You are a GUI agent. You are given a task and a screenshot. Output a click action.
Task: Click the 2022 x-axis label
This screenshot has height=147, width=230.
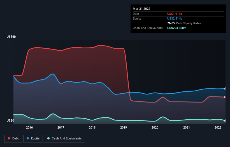click(218, 127)
